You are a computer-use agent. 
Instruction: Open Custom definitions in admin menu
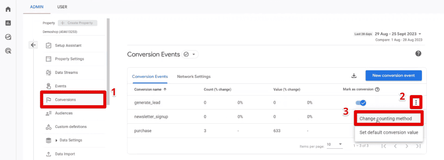pos(71,127)
